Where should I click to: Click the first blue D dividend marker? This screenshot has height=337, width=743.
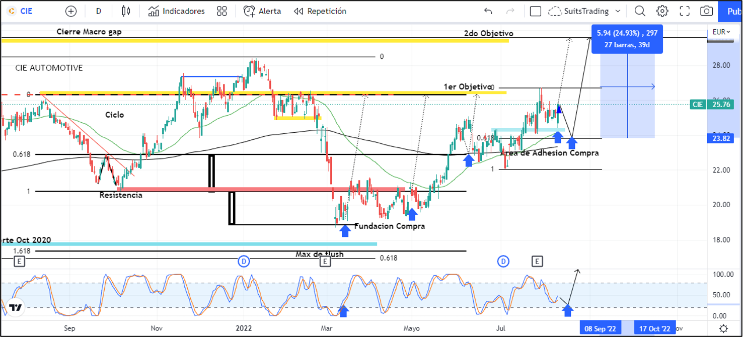(244, 261)
